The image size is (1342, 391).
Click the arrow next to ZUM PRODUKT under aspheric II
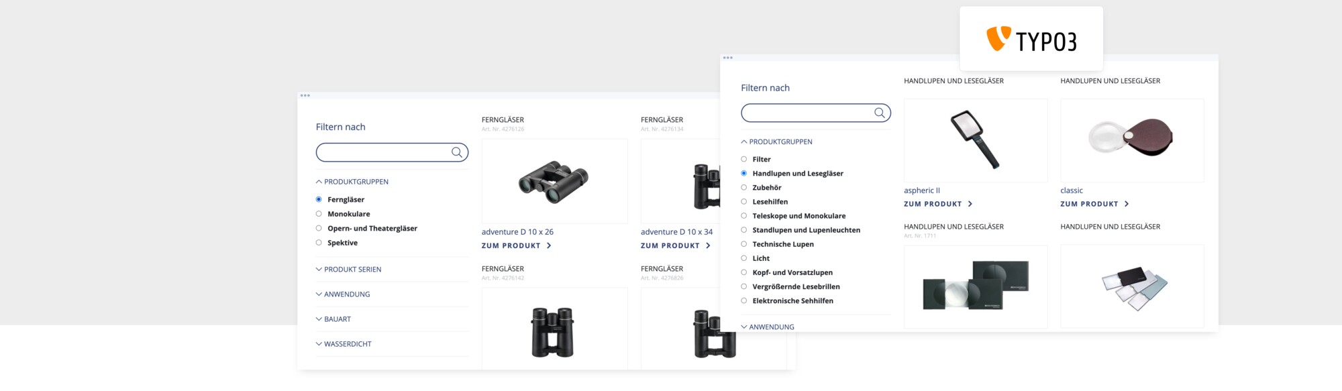click(970, 204)
